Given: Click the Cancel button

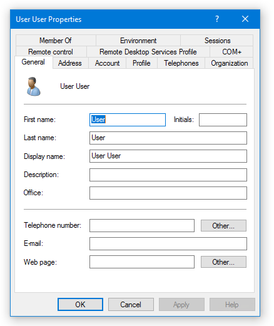Looking at the screenshot, I should [131, 305].
